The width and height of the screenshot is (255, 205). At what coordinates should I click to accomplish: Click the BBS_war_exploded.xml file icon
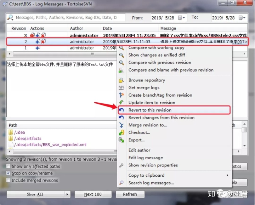click(x=11, y=144)
